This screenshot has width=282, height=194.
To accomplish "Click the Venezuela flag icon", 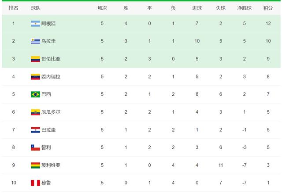I will (x=36, y=76).
